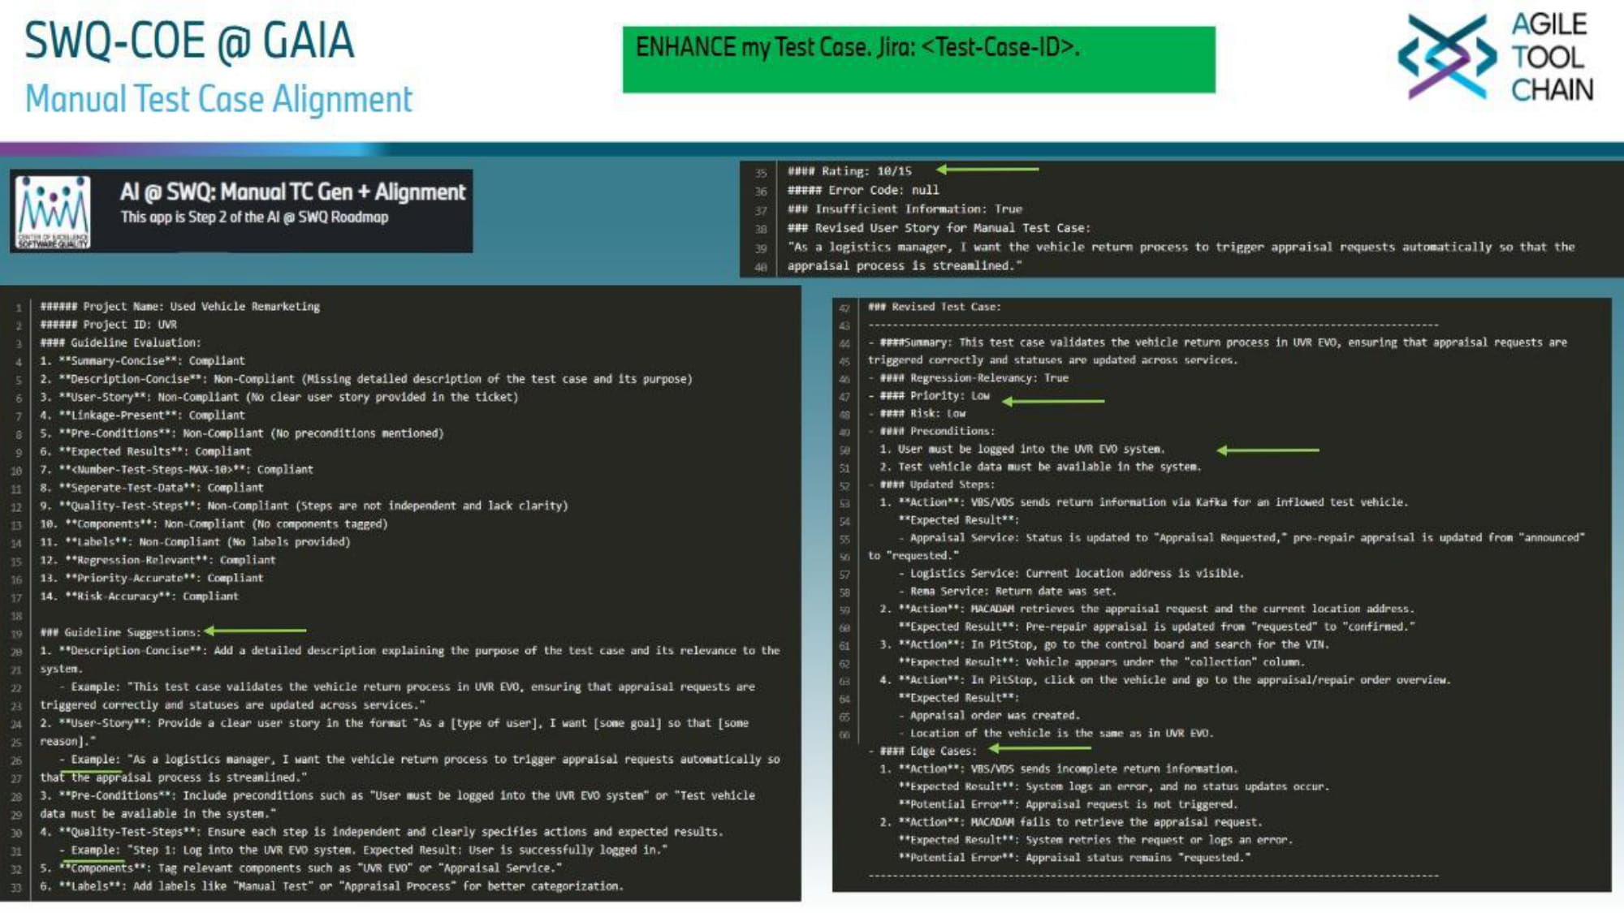The width and height of the screenshot is (1624, 913).
Task: Click green arrow beside Guideline Suggestions
Action: (255, 631)
